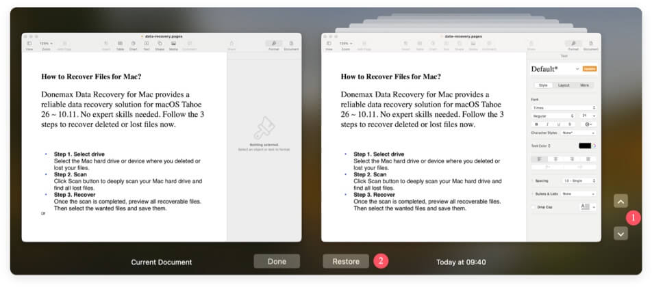Click Format brush icon in restored version window

573,43
